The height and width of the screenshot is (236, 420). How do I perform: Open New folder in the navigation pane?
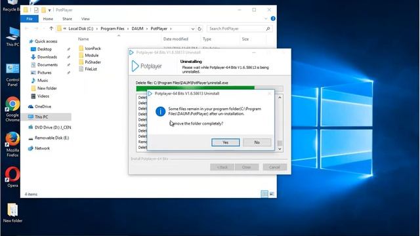[x=44, y=88]
